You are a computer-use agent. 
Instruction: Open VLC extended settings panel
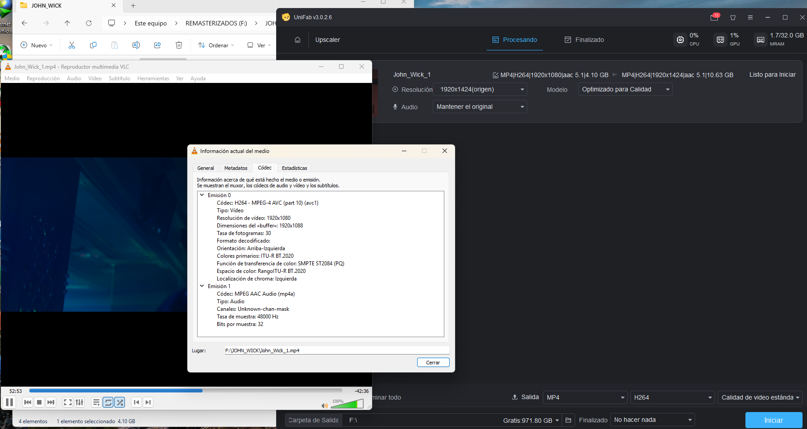pyautogui.click(x=79, y=402)
